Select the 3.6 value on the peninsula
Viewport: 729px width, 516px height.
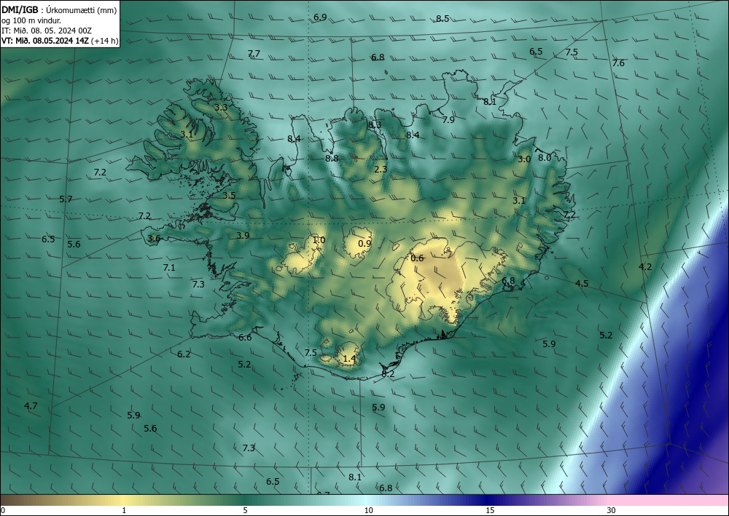click(x=154, y=239)
